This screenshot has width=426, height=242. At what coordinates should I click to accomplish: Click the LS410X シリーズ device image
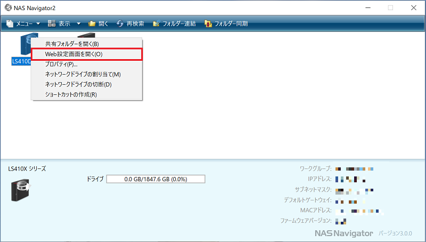21,190
